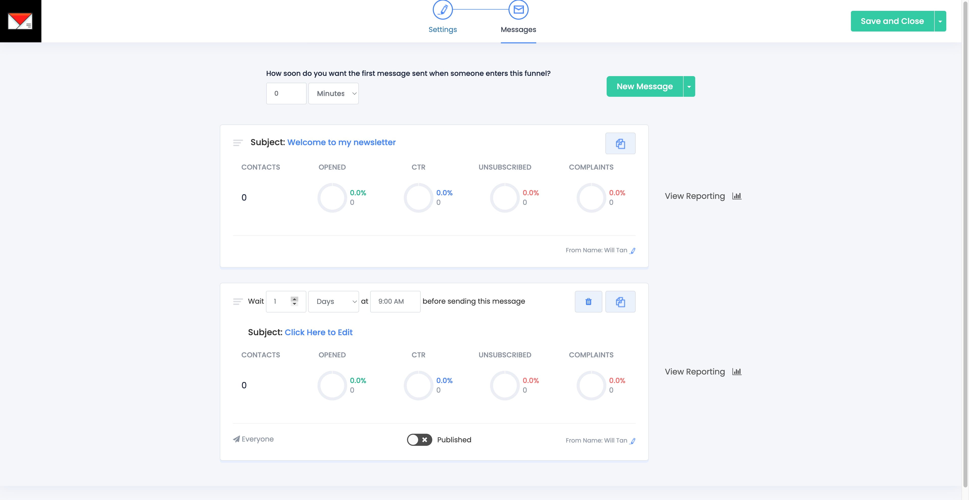This screenshot has width=969, height=500.
Task: Click the 9:00 AM time field
Action: tap(395, 302)
